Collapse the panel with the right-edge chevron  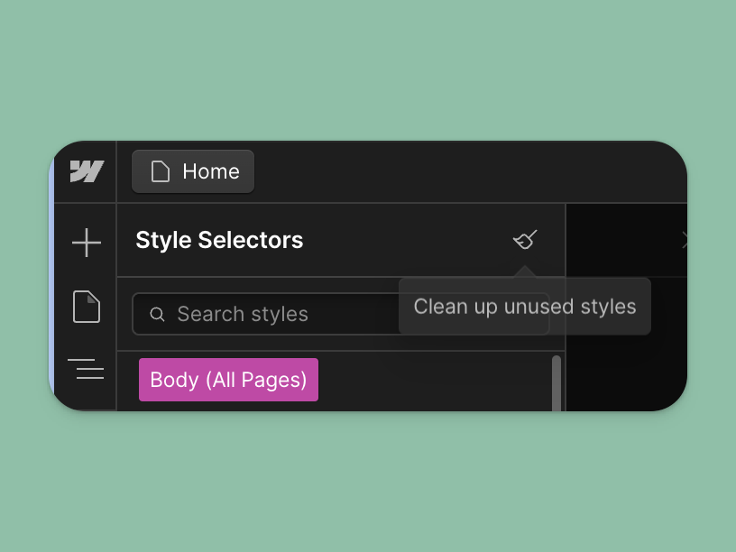pos(686,240)
